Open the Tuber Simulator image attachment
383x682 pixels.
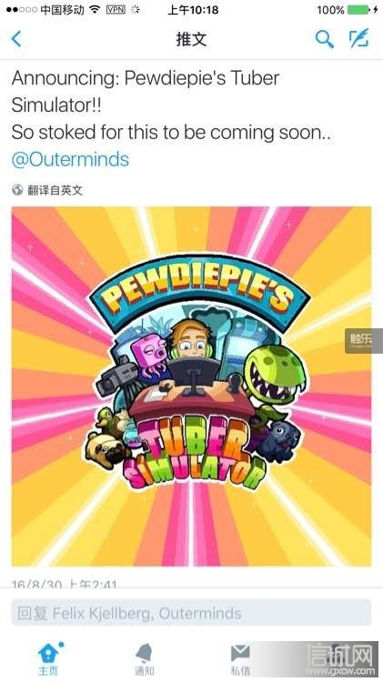(x=191, y=386)
